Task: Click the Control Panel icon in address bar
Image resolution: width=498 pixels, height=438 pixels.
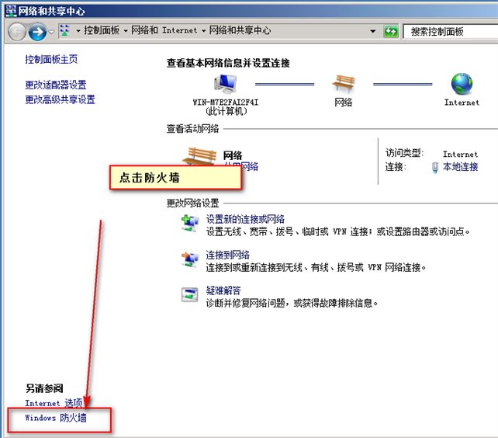Action: tap(65, 30)
